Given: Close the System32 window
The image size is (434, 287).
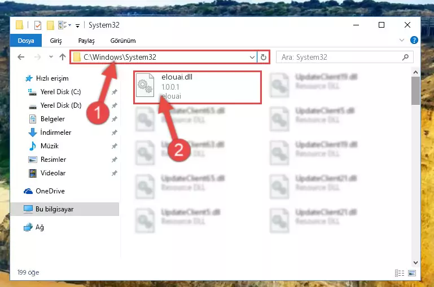Looking at the screenshot, I should click(x=407, y=25).
